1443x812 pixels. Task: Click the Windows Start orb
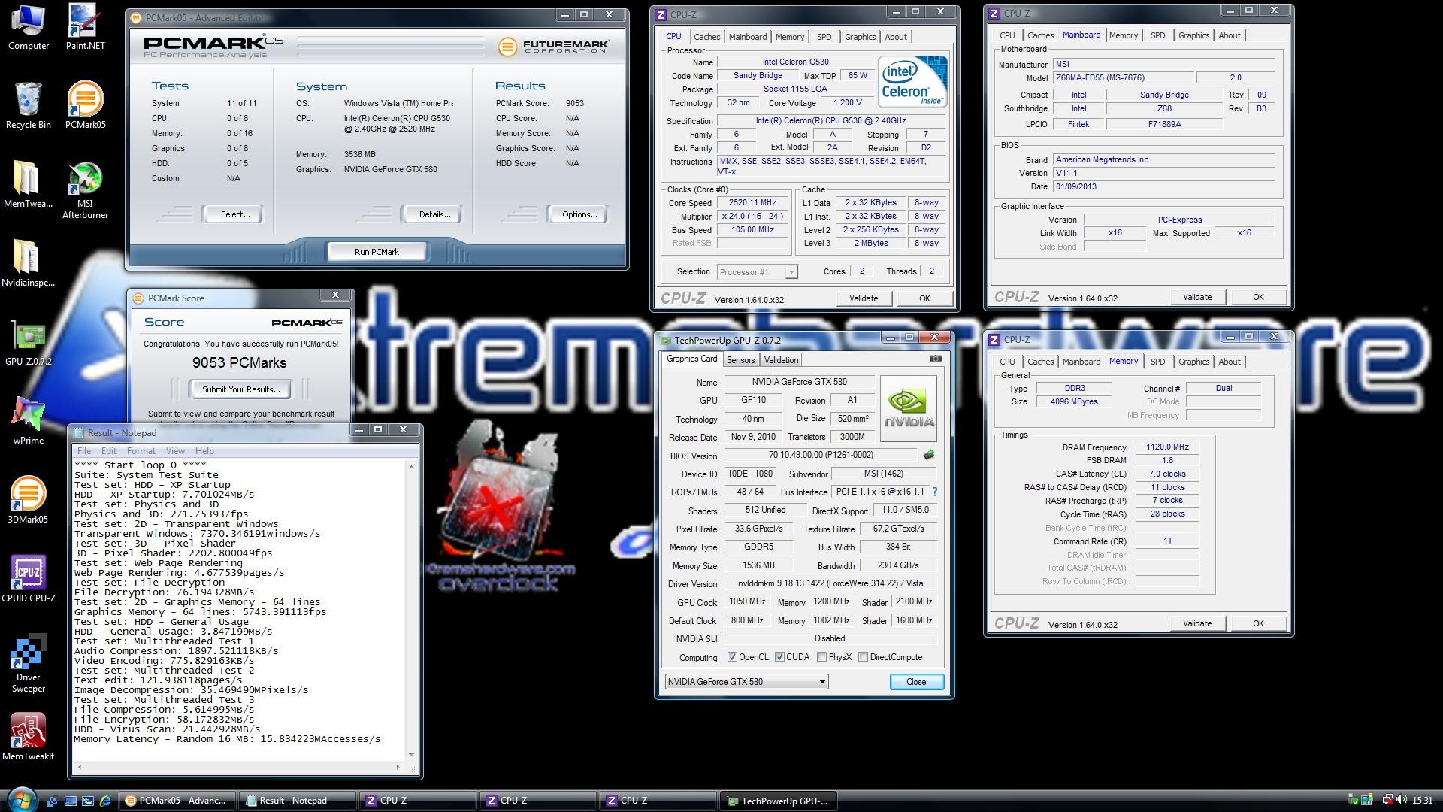pos(22,800)
